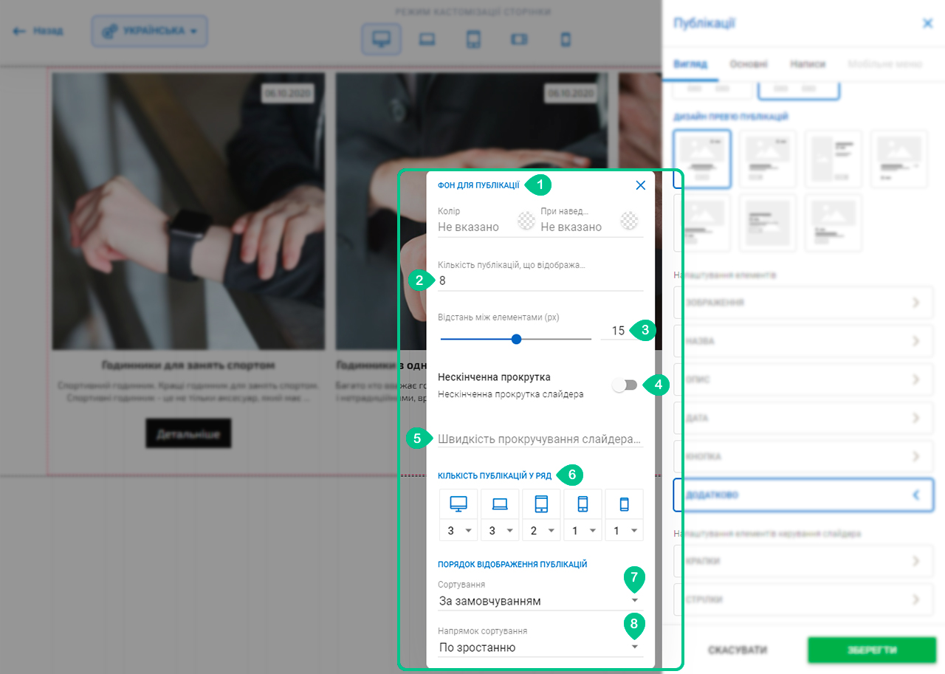945x674 pixels.
Task: Switch to laptop preview mode in top toolbar
Action: pos(427,39)
